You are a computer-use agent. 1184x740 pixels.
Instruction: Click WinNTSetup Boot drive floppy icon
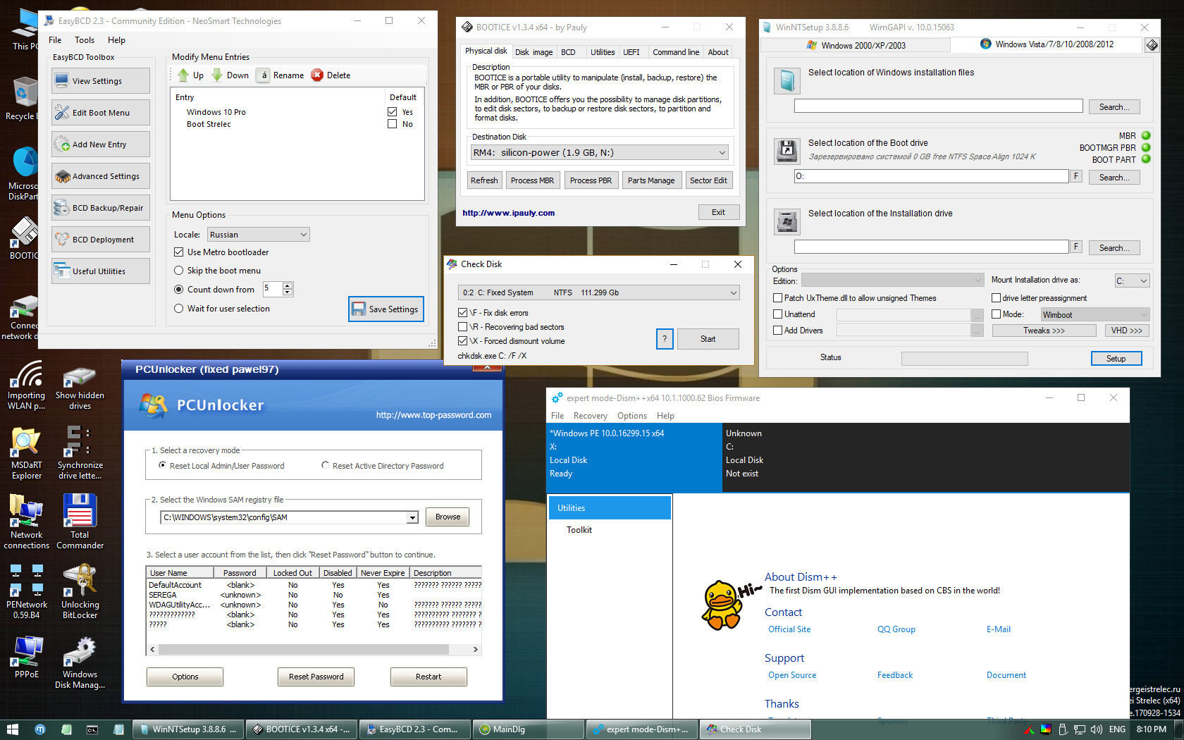787,151
